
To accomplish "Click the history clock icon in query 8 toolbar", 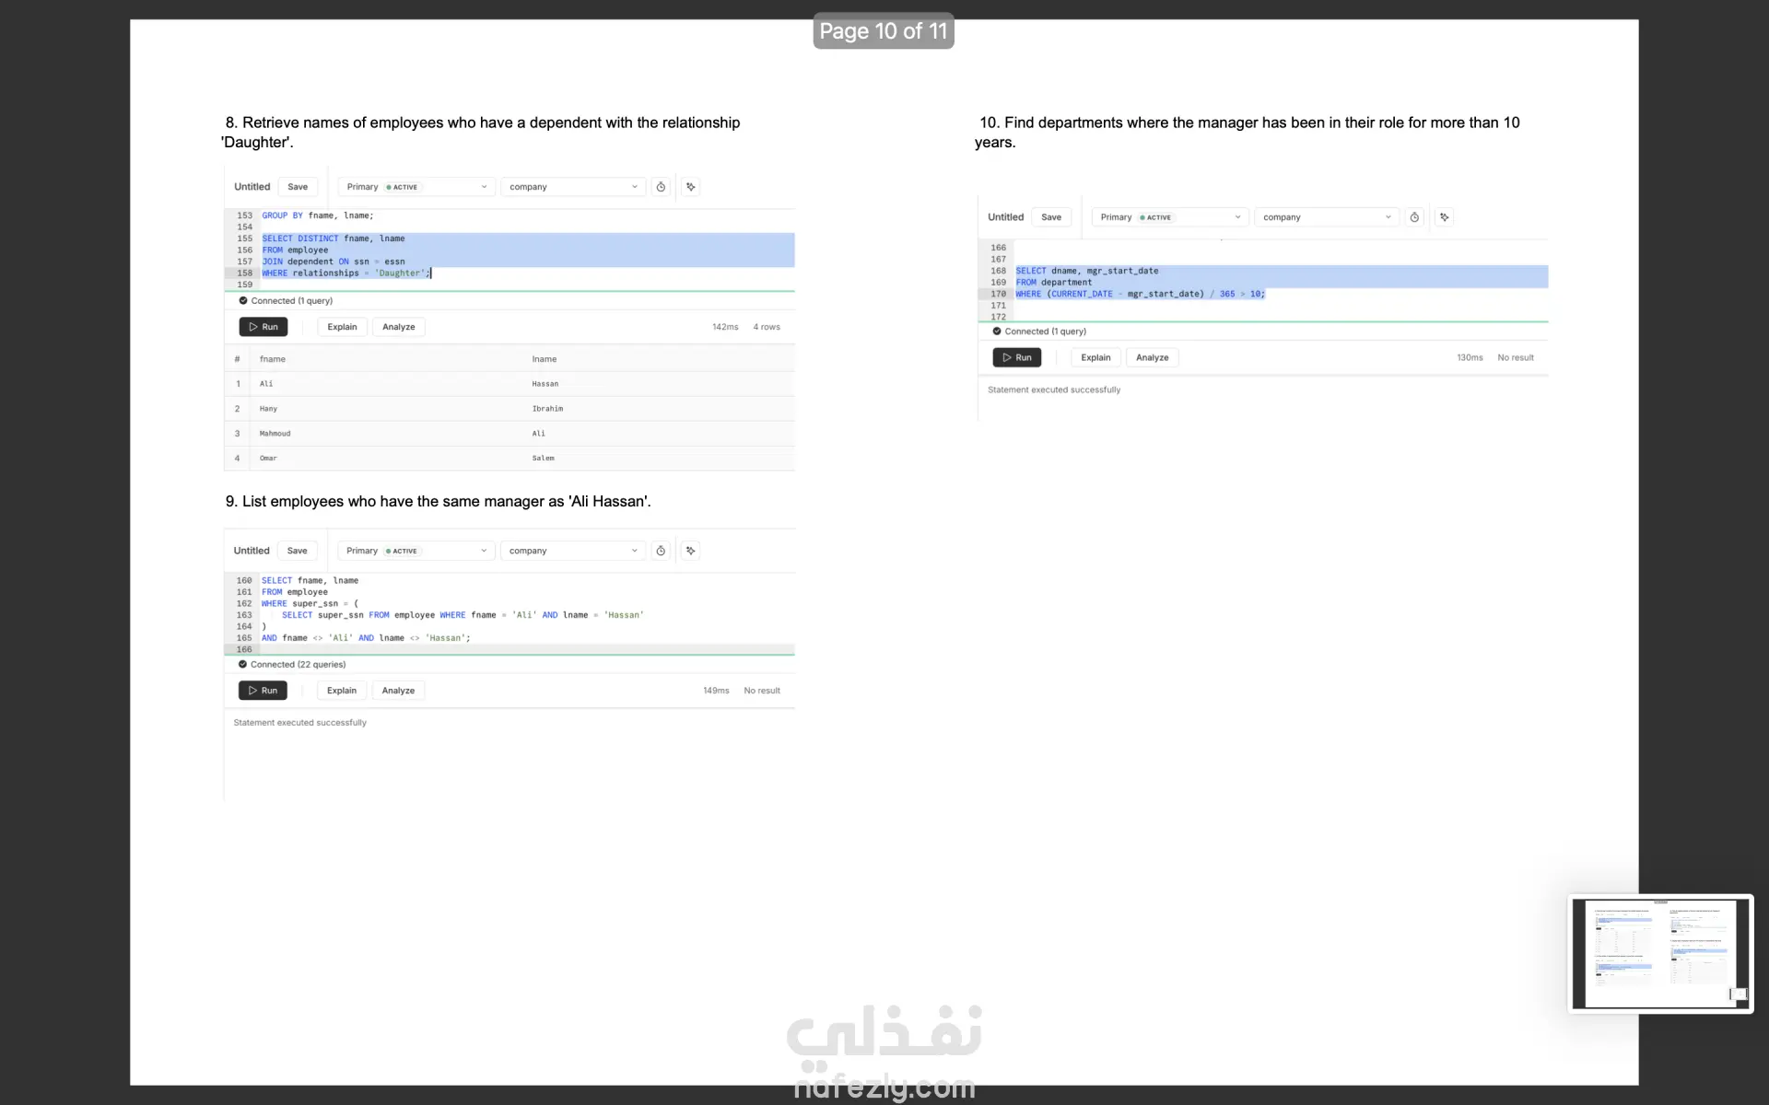I will point(661,187).
